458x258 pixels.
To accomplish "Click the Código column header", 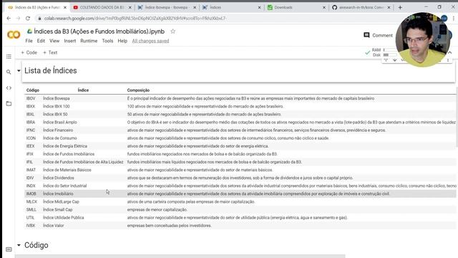I will coord(33,90).
